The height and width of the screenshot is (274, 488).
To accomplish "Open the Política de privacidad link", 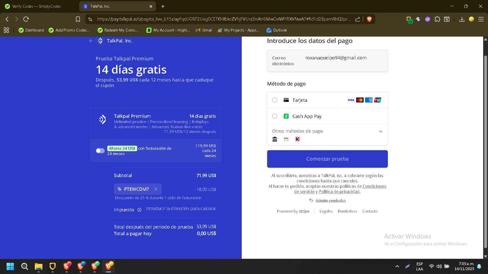I will click(339, 192).
